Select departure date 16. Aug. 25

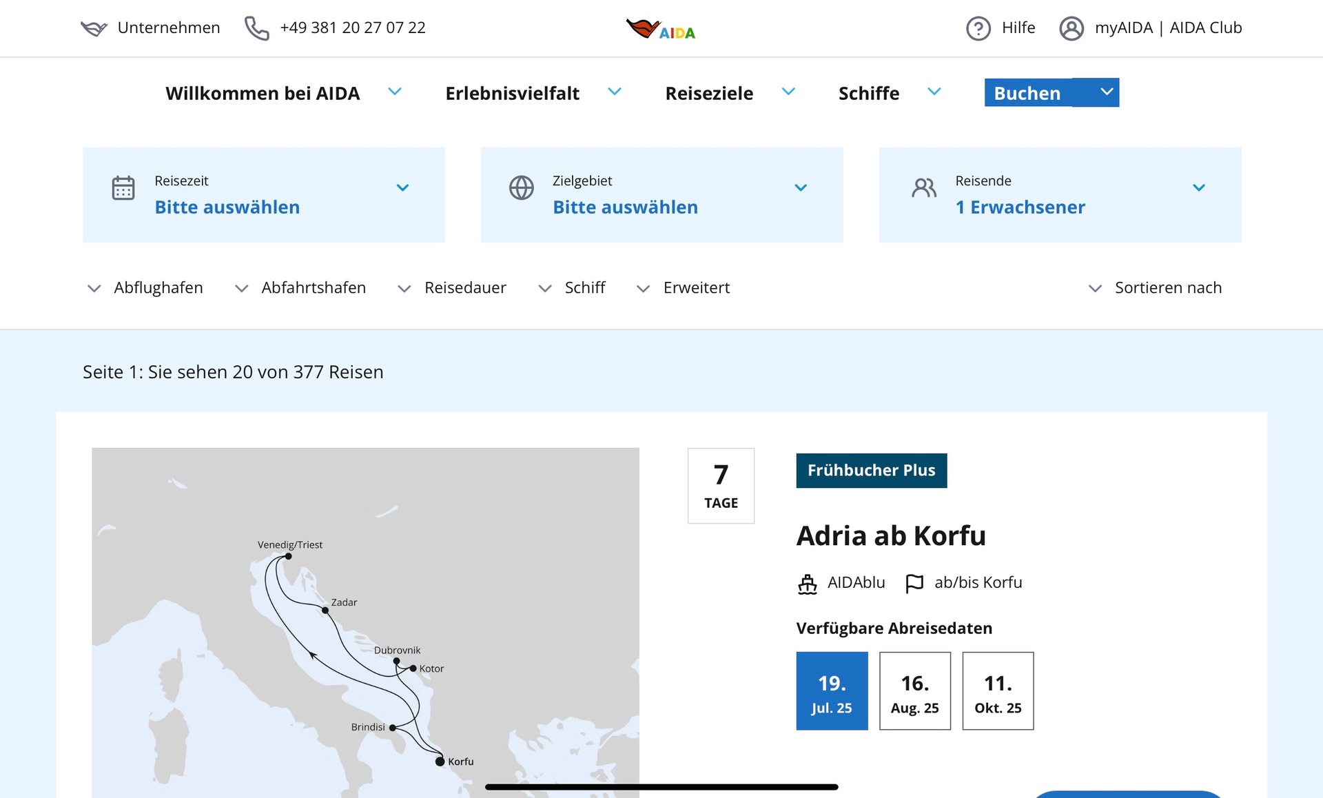tap(915, 691)
